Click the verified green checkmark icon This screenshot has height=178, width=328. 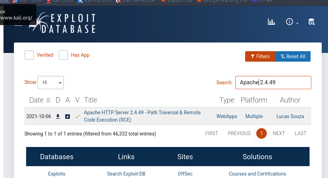pos(77,116)
